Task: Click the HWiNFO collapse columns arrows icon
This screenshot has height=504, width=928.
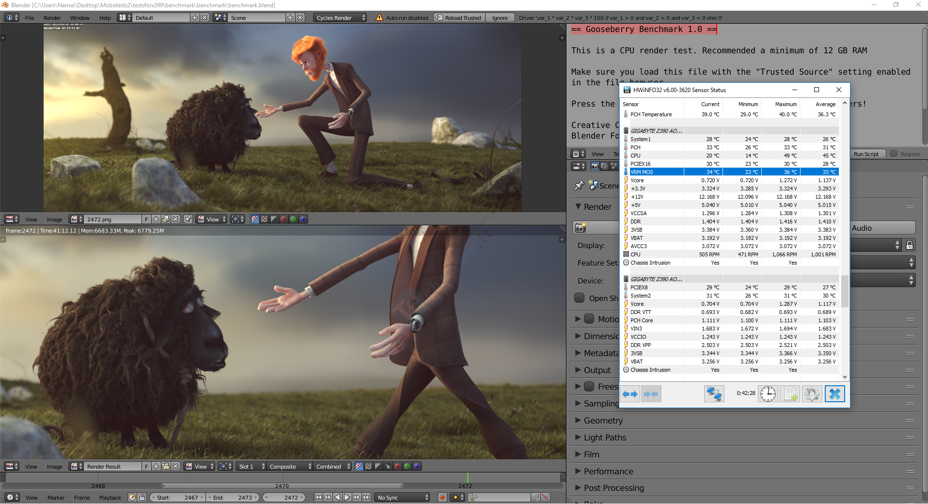Action: pyautogui.click(x=651, y=394)
